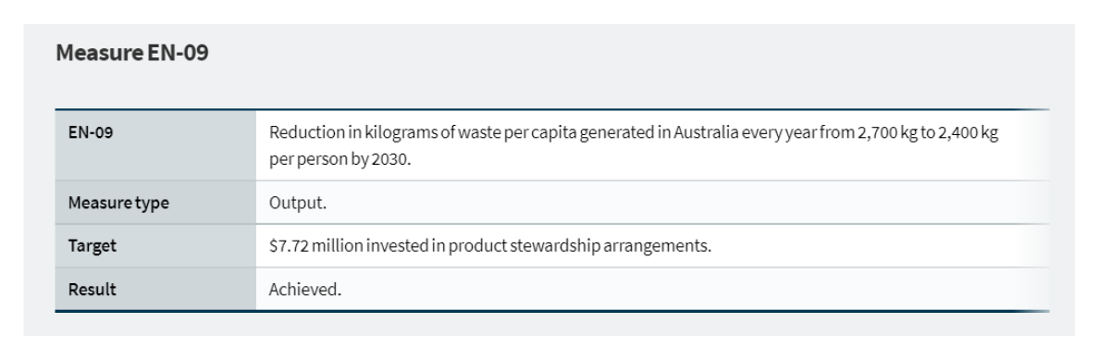Select the EN-09 row label cell

(155, 145)
